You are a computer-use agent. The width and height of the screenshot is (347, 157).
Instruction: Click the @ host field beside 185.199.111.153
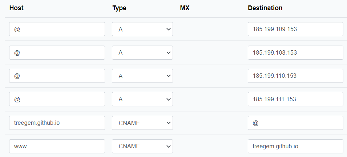57,99
